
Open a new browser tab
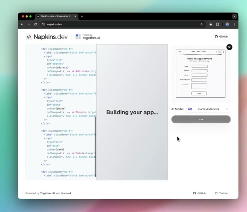pos(82,16)
